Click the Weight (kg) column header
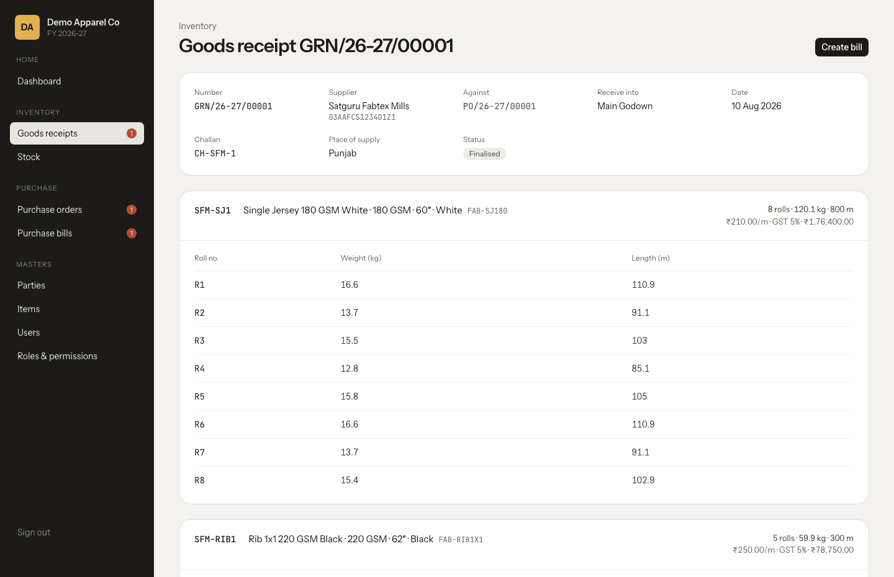 click(361, 258)
